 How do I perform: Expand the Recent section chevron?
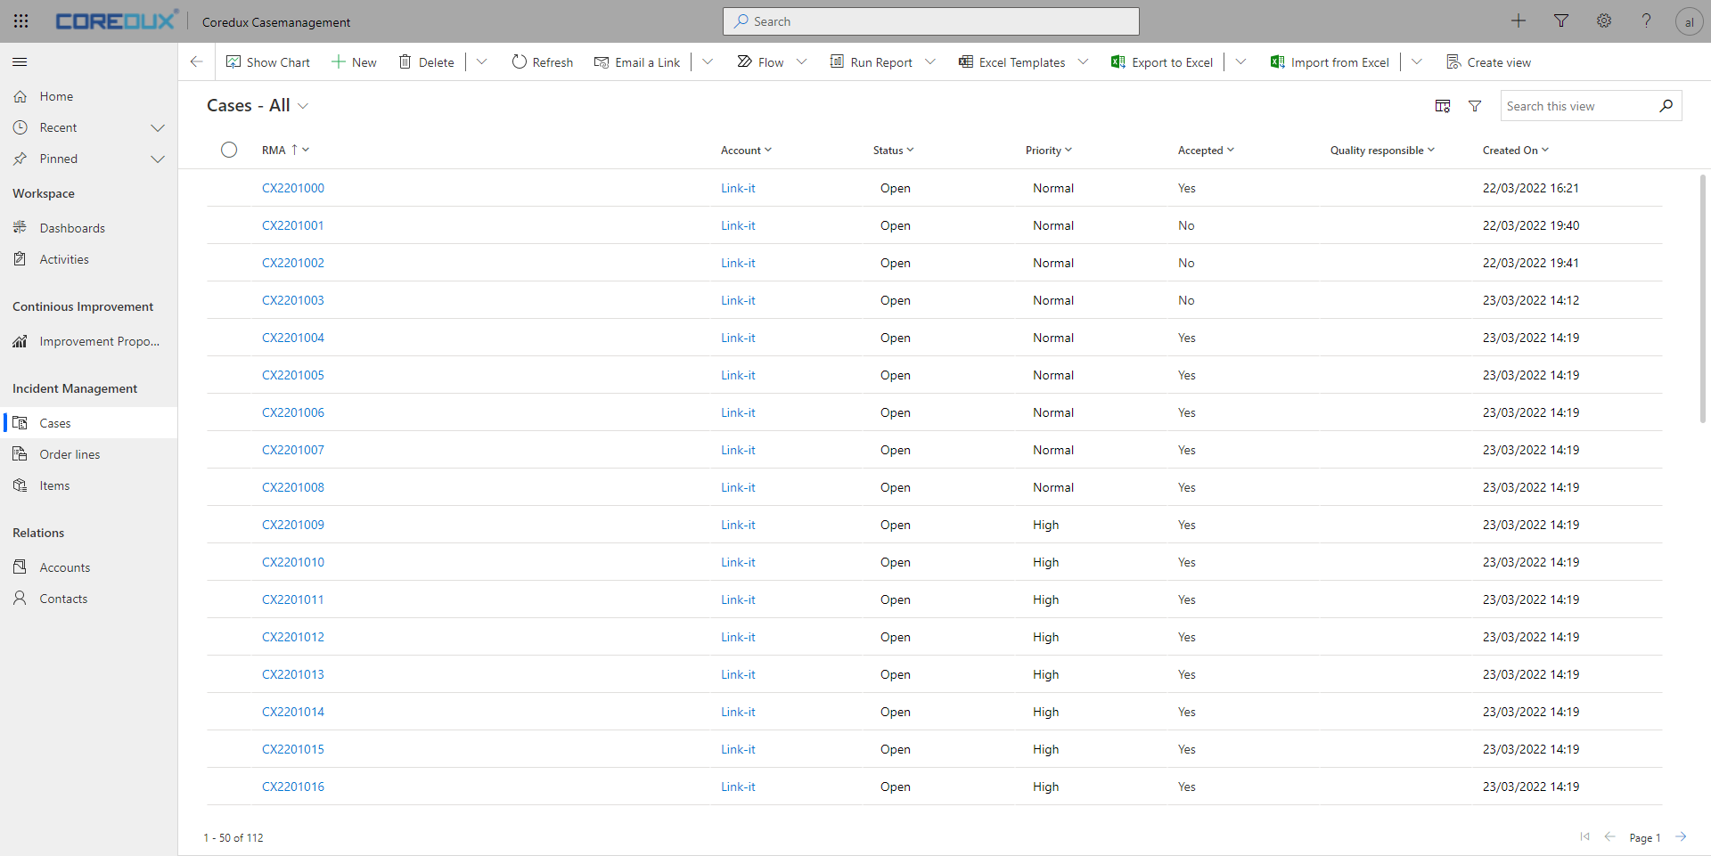158,128
